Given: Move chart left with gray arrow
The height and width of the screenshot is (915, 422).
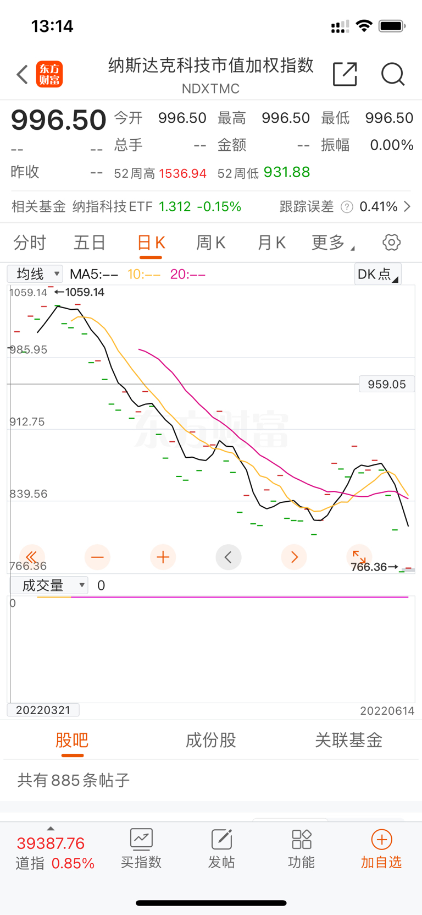Looking at the screenshot, I should click(x=229, y=557).
